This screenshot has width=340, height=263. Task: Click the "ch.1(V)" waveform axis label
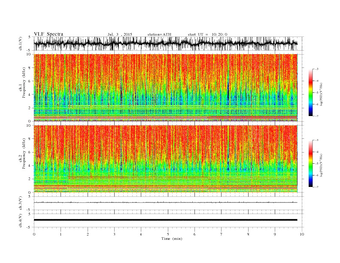(21, 43)
